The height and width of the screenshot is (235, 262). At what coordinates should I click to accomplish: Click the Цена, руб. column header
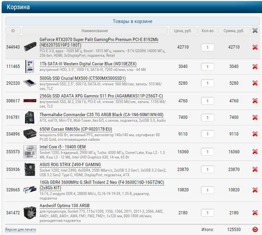[183, 31]
